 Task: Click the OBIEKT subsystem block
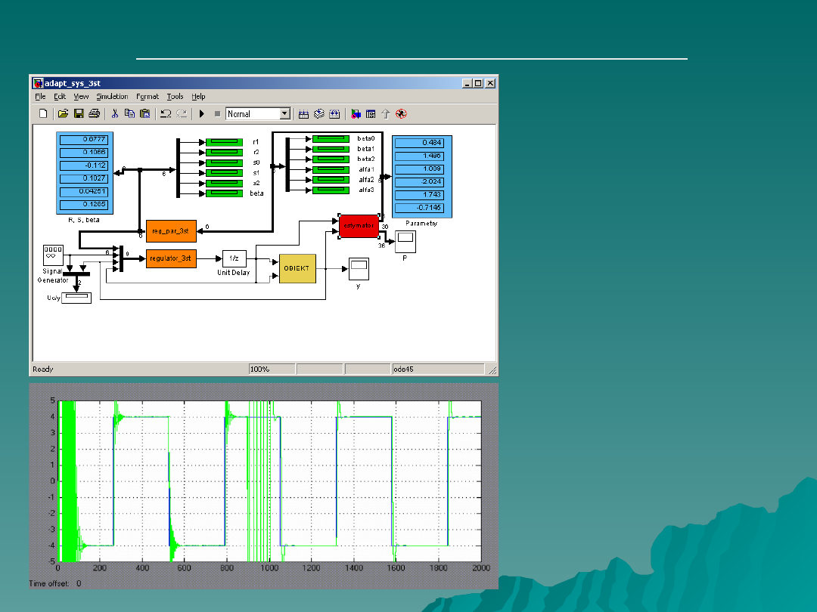point(297,268)
